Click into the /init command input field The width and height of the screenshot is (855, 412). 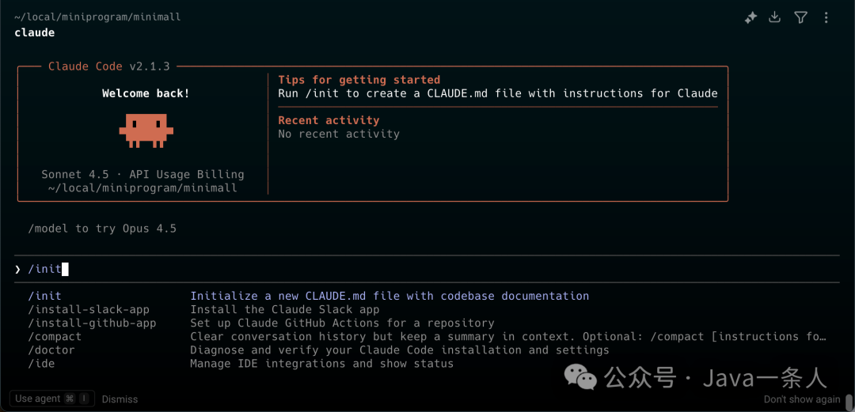pos(317,270)
